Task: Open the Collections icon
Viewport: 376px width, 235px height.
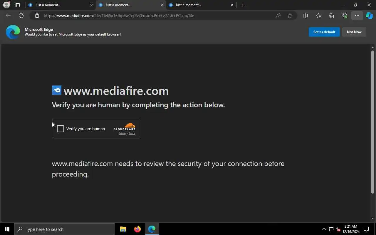Action: (331, 16)
